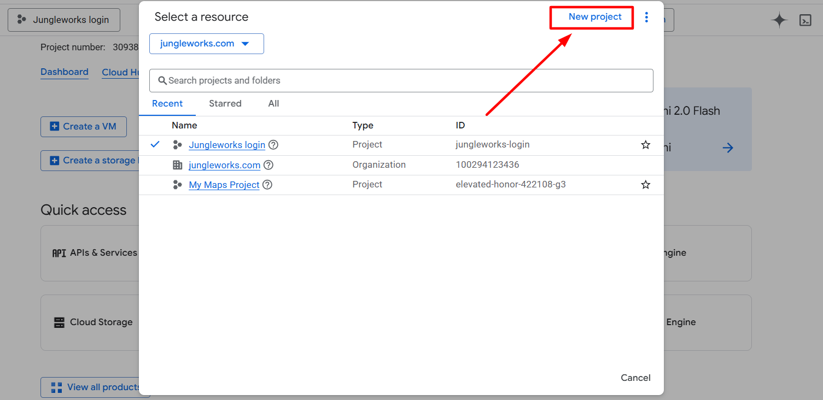
Task: Click the Type column header
Action: (x=363, y=125)
